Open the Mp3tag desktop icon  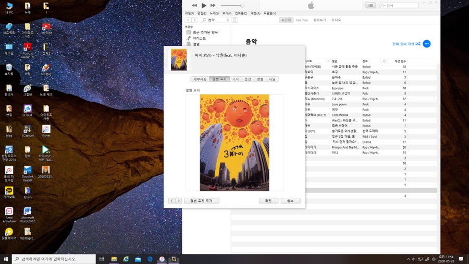click(x=46, y=69)
